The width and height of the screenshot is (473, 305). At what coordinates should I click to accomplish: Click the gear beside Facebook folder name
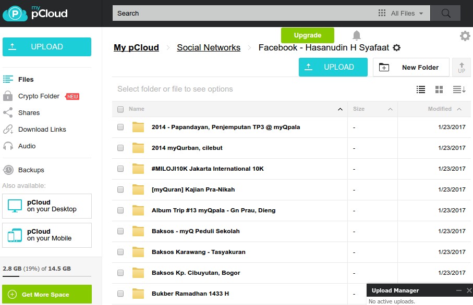(397, 47)
